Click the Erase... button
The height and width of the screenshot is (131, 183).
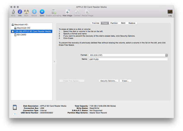coord(126,81)
